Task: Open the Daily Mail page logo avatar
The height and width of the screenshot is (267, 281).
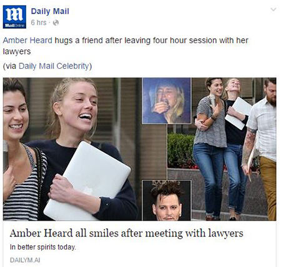Action: (x=14, y=17)
